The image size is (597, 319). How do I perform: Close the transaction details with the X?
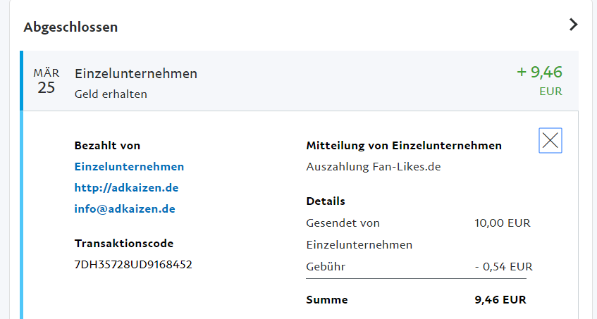point(550,141)
